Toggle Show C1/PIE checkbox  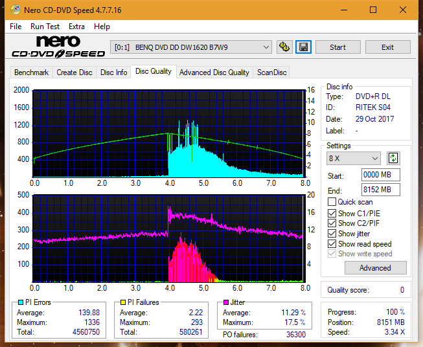click(x=332, y=213)
